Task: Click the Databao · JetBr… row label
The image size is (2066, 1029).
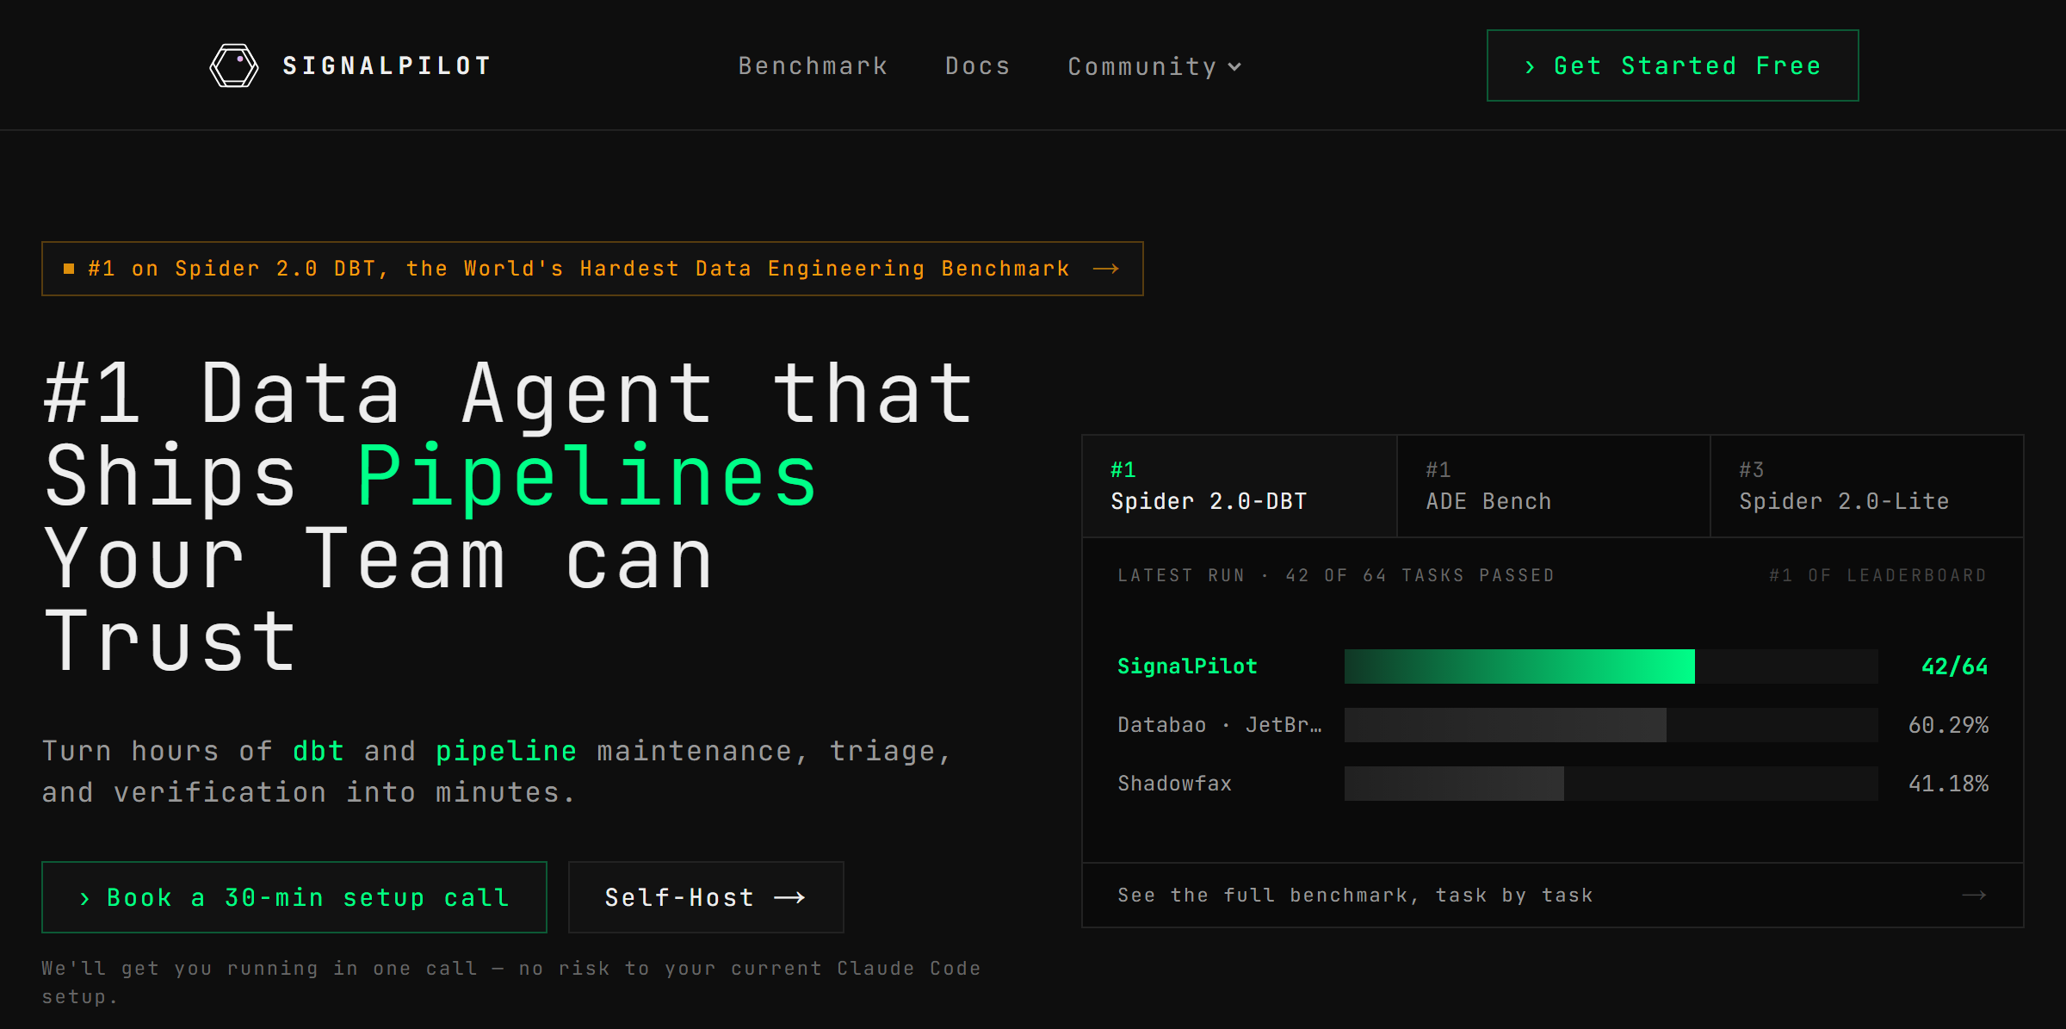Action: [1219, 725]
